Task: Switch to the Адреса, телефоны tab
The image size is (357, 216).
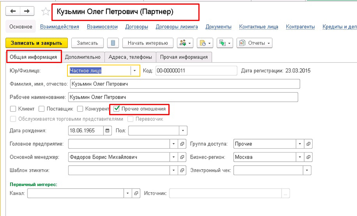Action: point(130,57)
